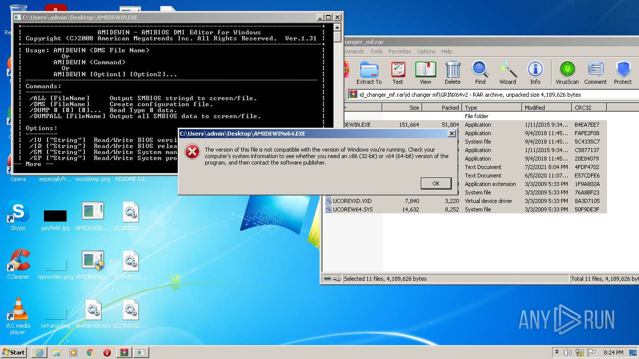Image resolution: width=639 pixels, height=359 pixels.
Task: Open the Help menu in WinRAR
Action: [x=447, y=51]
